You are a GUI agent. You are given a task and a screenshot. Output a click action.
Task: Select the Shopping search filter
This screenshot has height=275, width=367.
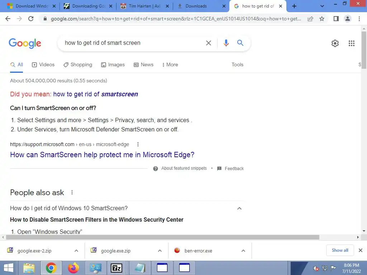[x=78, y=64]
